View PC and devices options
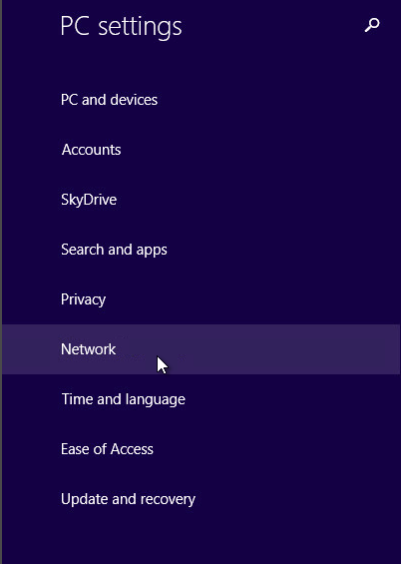The width and height of the screenshot is (401, 564). (x=200, y=100)
